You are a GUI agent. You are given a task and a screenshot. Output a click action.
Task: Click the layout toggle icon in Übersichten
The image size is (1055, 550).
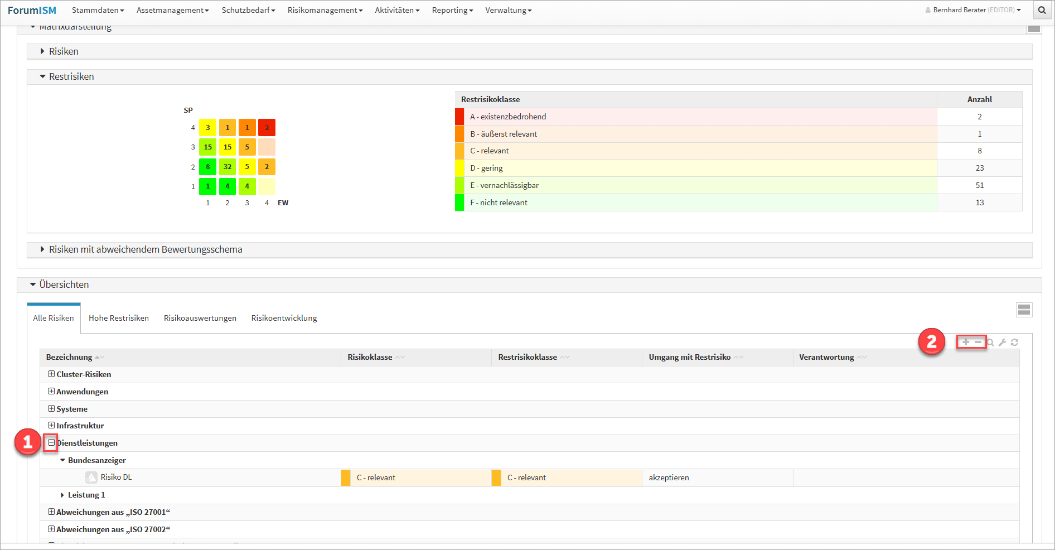click(1024, 310)
